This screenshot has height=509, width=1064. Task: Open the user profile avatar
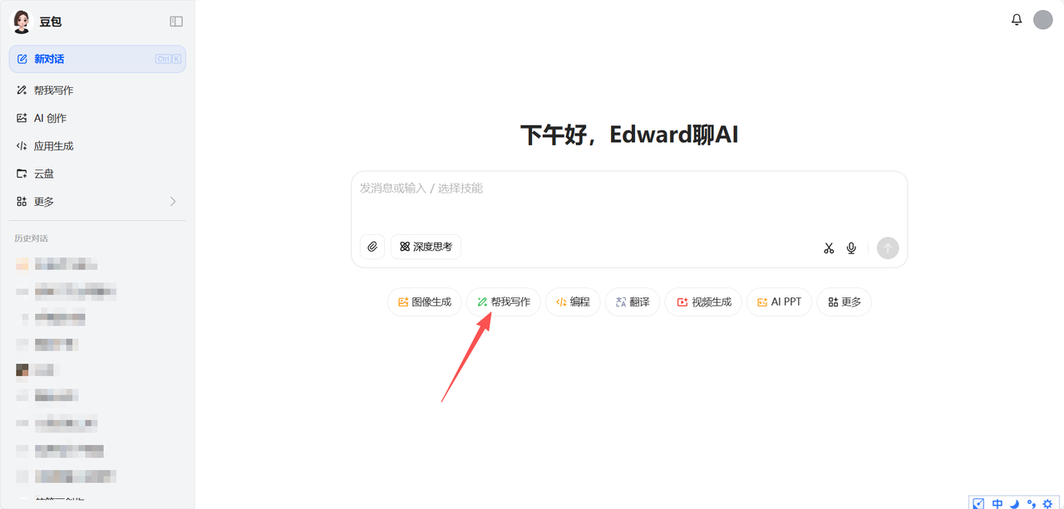click(x=1043, y=20)
